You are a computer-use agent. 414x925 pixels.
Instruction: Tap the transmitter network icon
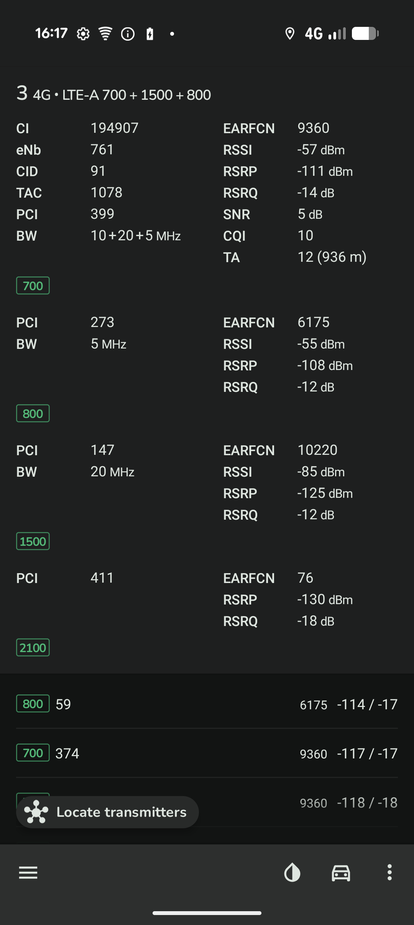click(x=36, y=812)
